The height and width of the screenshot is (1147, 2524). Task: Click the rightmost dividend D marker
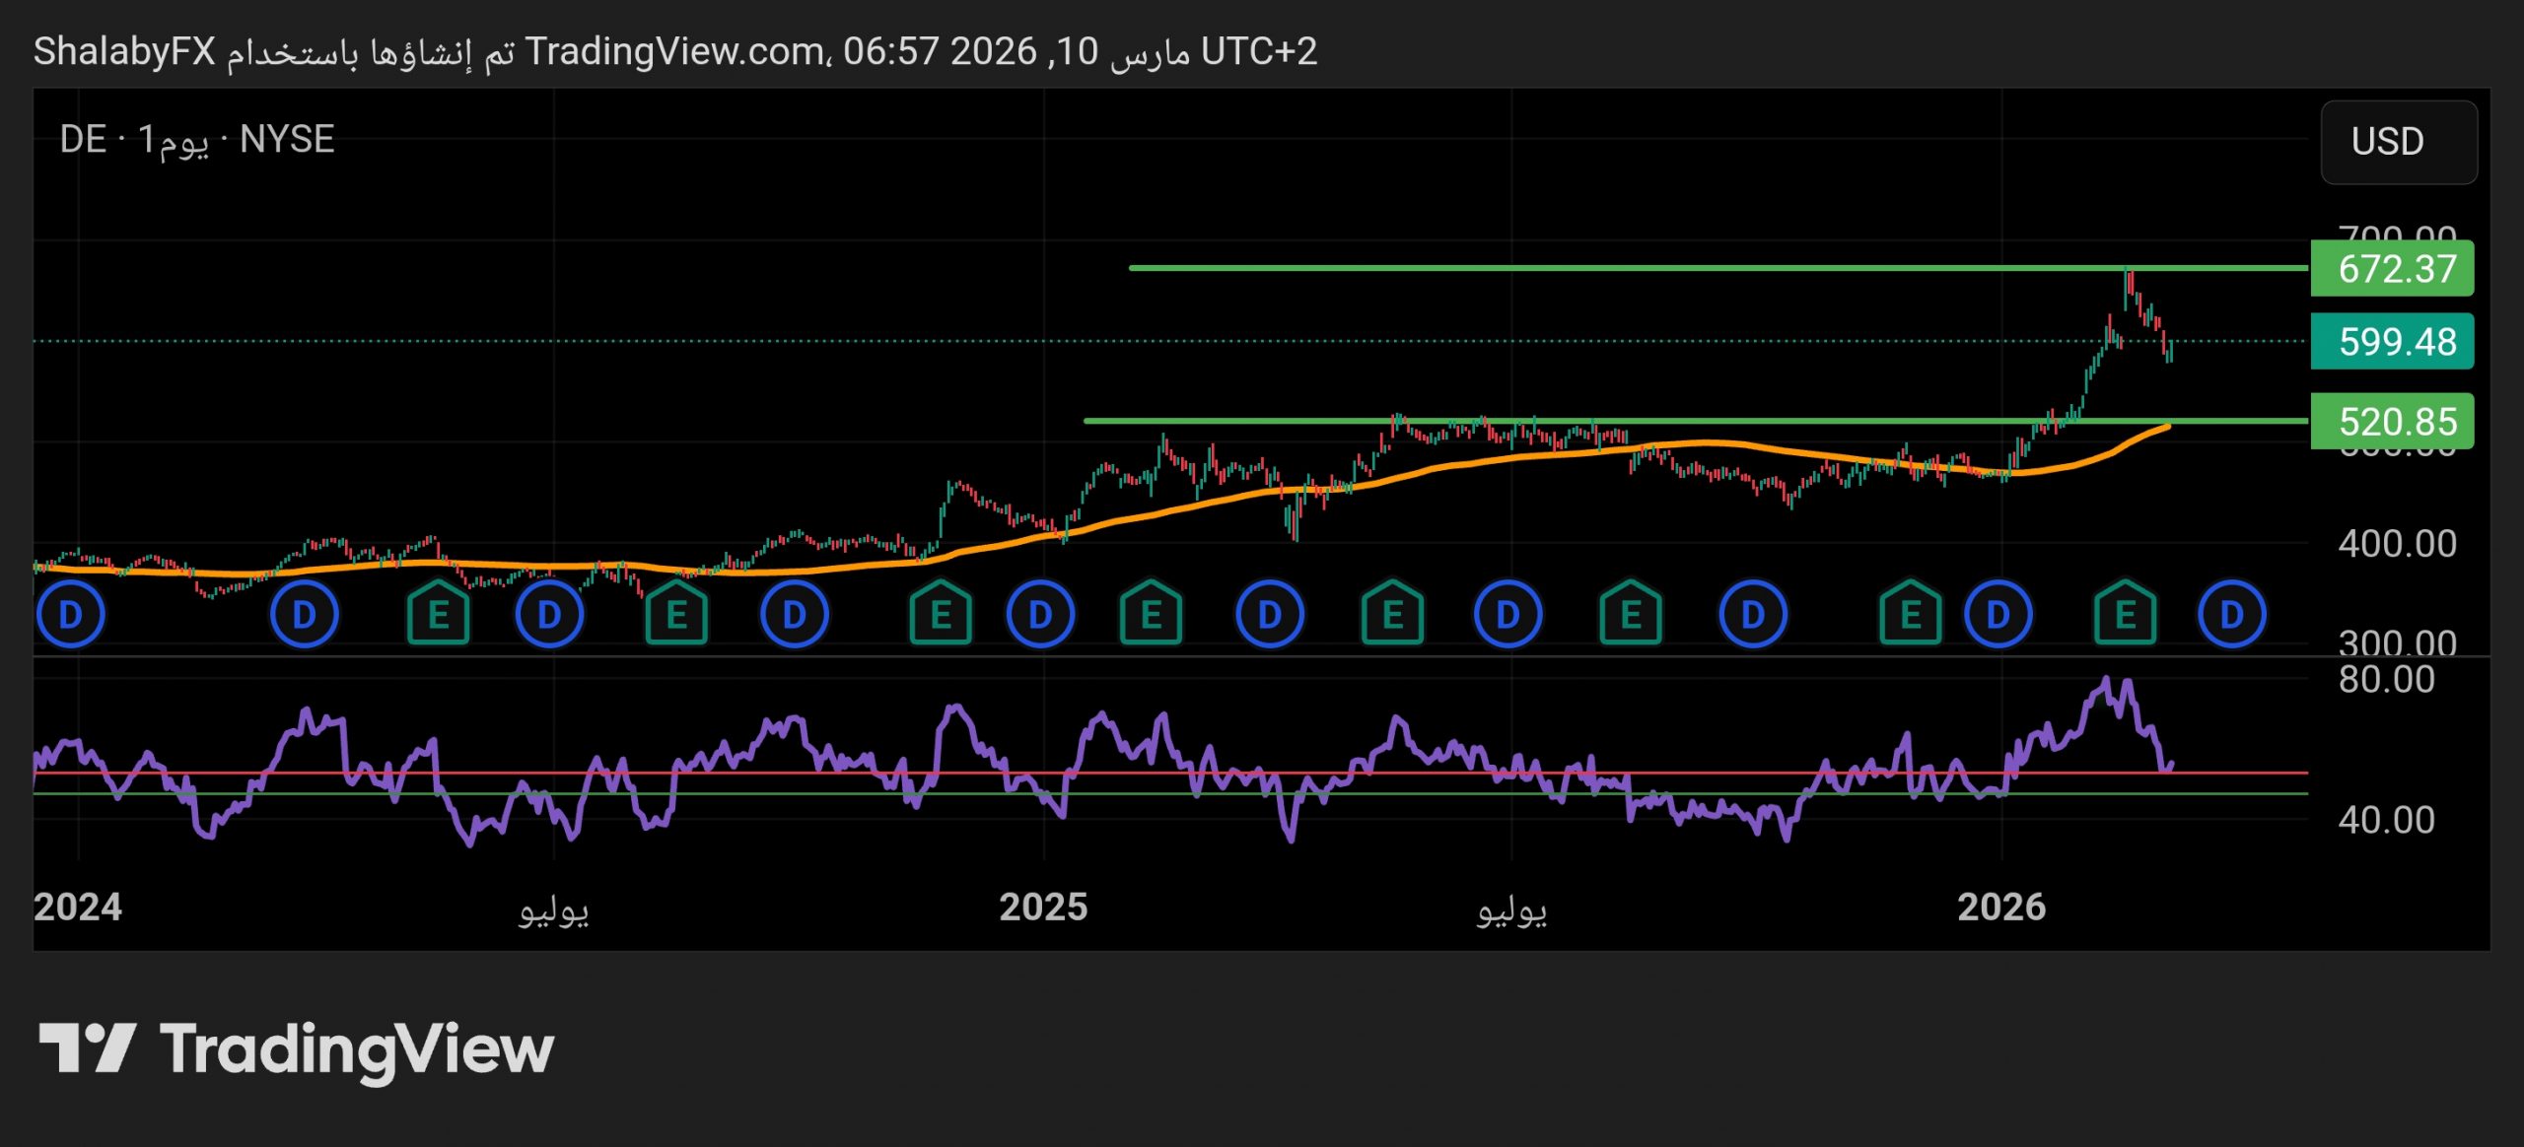2231,615
